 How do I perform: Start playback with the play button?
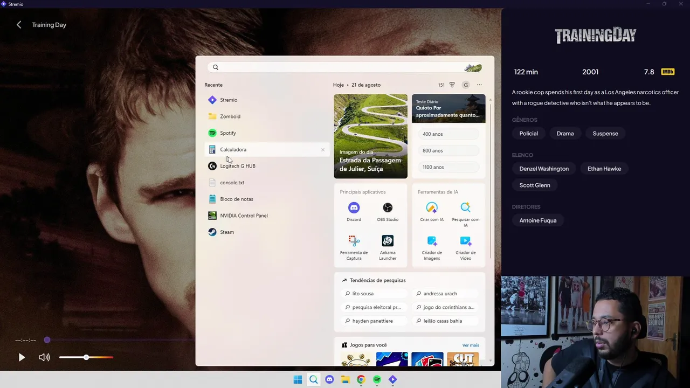coord(22,357)
